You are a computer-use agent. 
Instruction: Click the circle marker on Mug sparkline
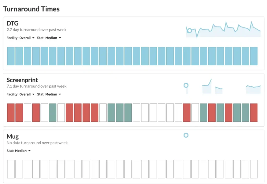coord(186,135)
